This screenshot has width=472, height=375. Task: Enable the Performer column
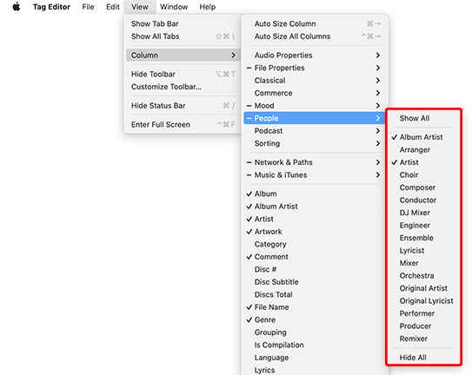coord(424,313)
